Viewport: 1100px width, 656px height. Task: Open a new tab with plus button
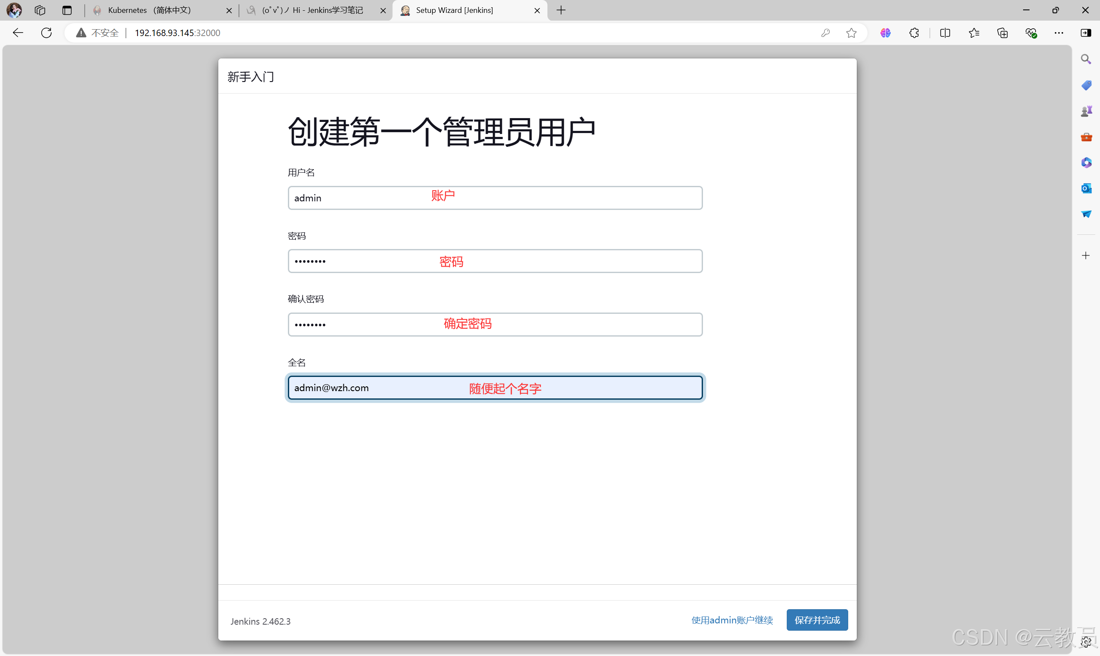click(x=561, y=10)
